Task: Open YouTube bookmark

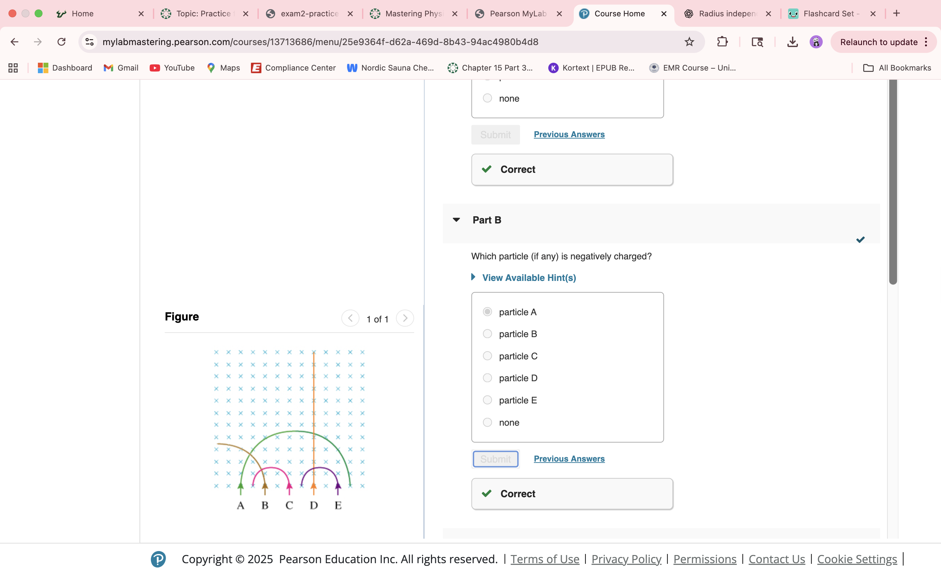Action: [x=172, y=68]
